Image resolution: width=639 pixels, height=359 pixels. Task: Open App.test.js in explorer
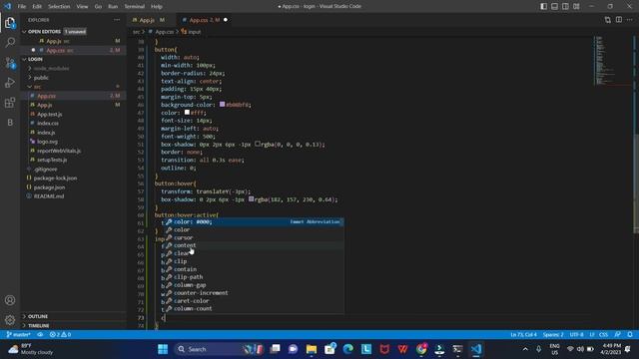coord(50,114)
